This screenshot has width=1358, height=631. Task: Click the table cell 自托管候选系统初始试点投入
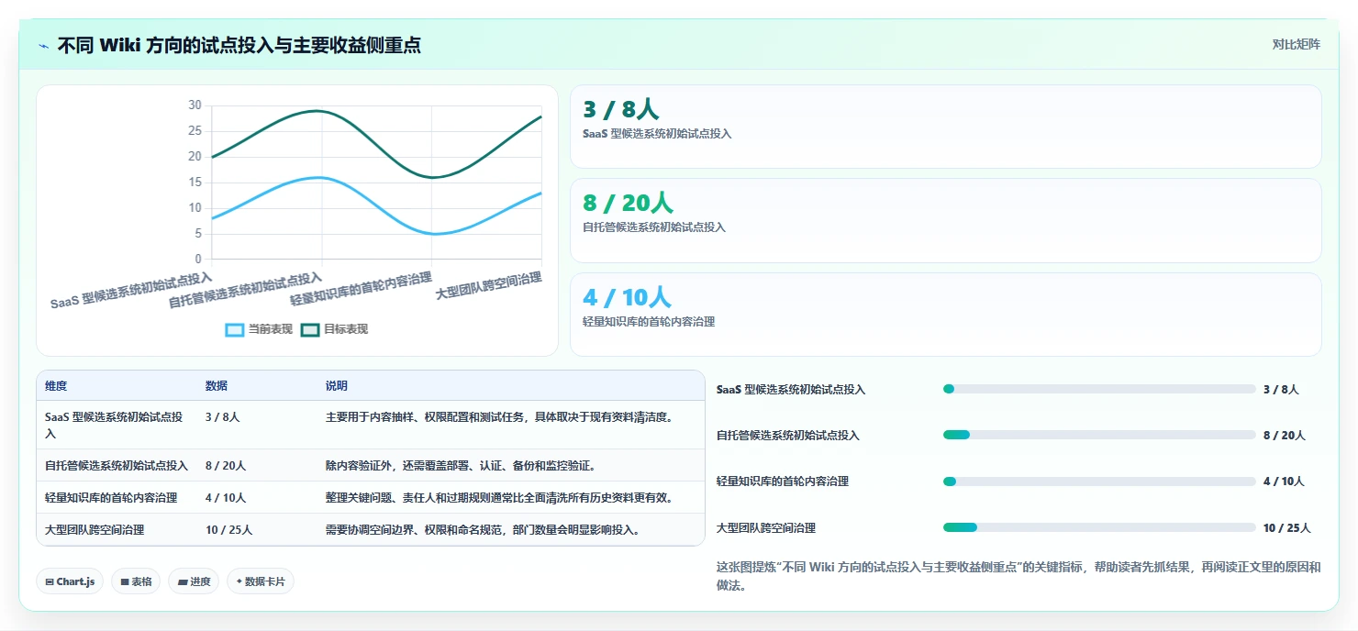(x=117, y=466)
